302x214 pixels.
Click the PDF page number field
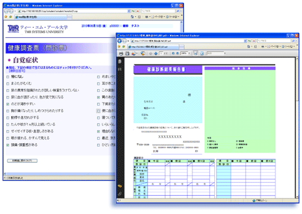point(161,53)
